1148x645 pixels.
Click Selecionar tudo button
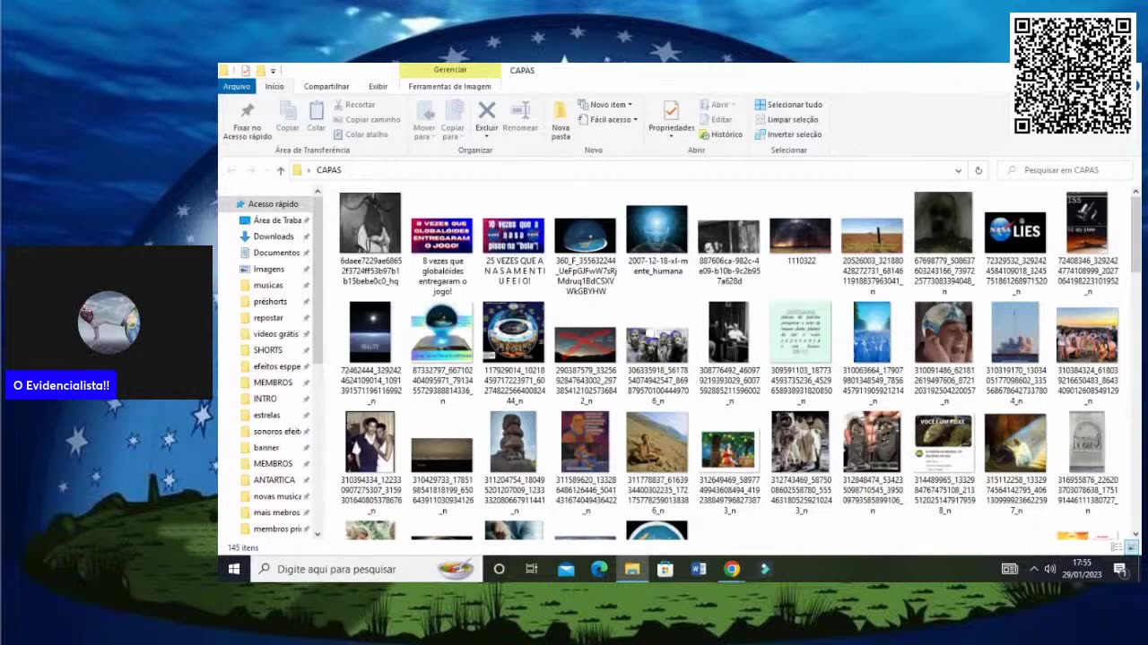(x=788, y=105)
